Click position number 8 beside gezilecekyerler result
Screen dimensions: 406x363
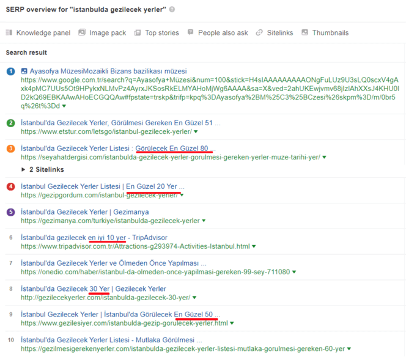pyautogui.click(x=10, y=288)
